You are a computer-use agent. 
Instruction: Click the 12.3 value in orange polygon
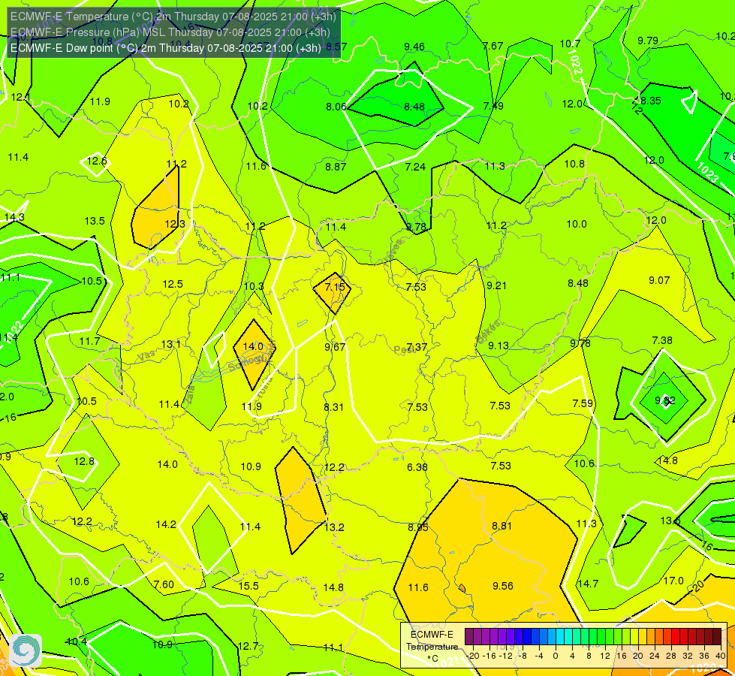pos(175,225)
